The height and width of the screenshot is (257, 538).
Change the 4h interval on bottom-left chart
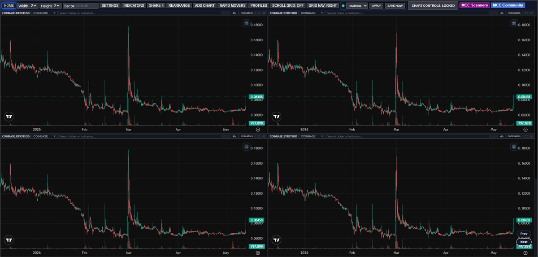click(x=234, y=136)
